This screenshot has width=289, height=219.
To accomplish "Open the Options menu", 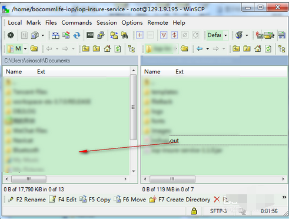I will pos(132,23).
